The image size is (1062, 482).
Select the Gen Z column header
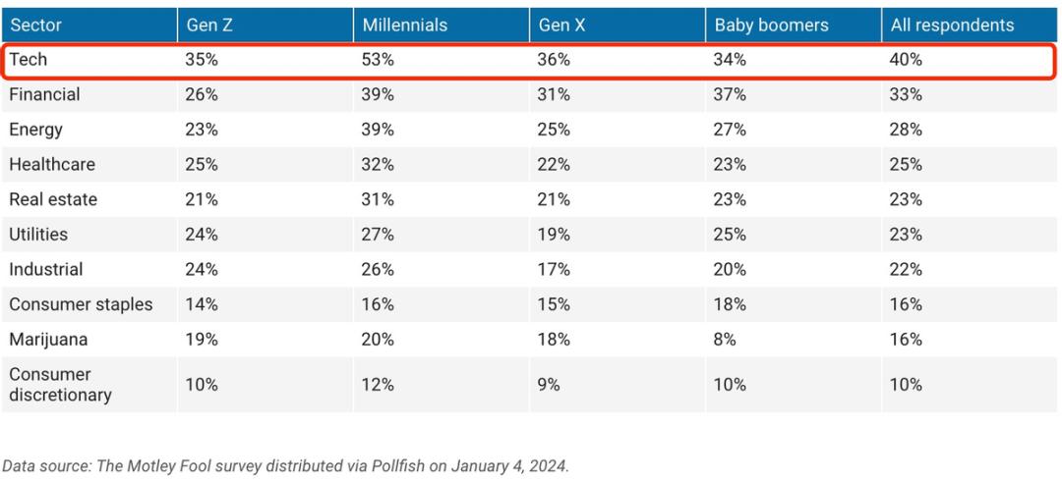coord(208,25)
